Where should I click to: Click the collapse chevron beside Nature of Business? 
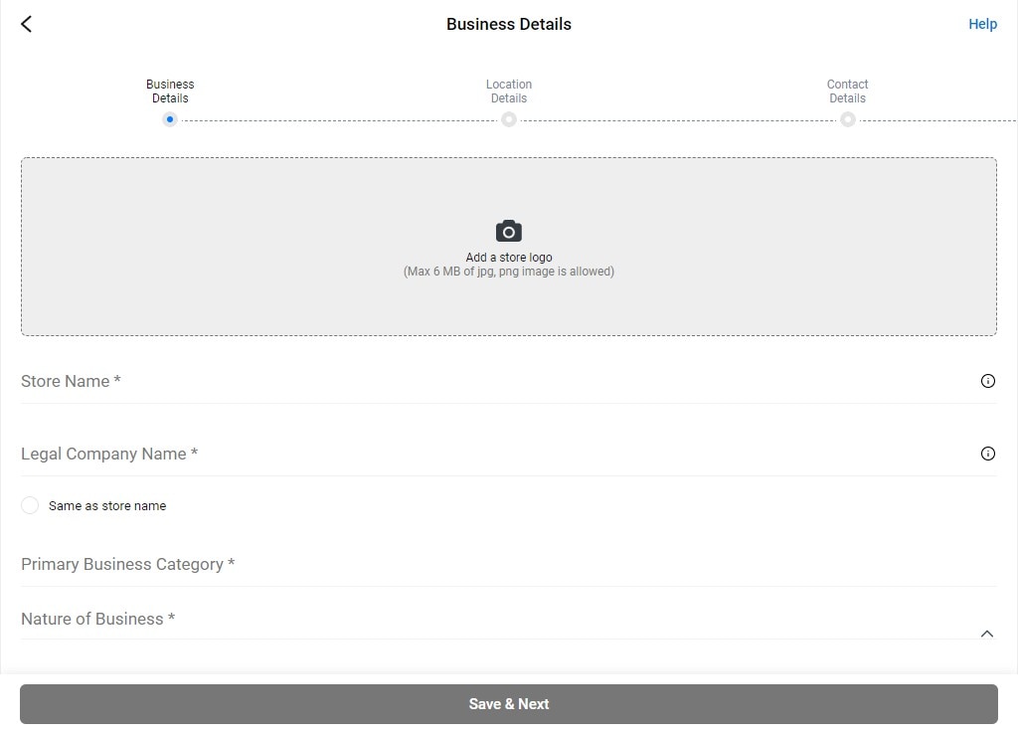pyautogui.click(x=987, y=633)
